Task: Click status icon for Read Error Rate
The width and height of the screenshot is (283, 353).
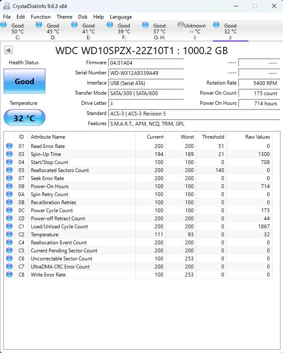Action: click(9, 146)
